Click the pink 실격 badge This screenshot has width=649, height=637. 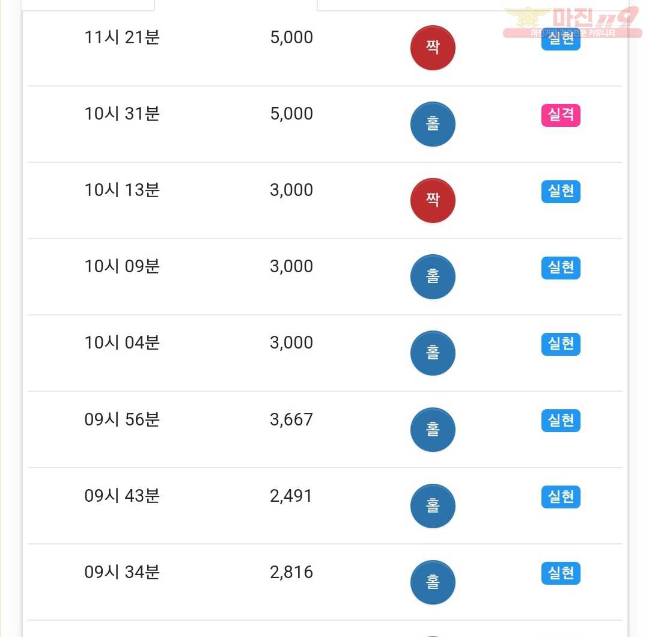point(561,115)
